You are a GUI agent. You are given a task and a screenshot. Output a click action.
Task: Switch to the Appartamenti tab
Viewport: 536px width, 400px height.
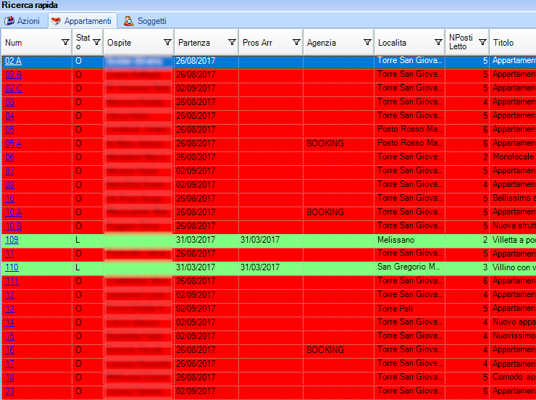(x=81, y=21)
